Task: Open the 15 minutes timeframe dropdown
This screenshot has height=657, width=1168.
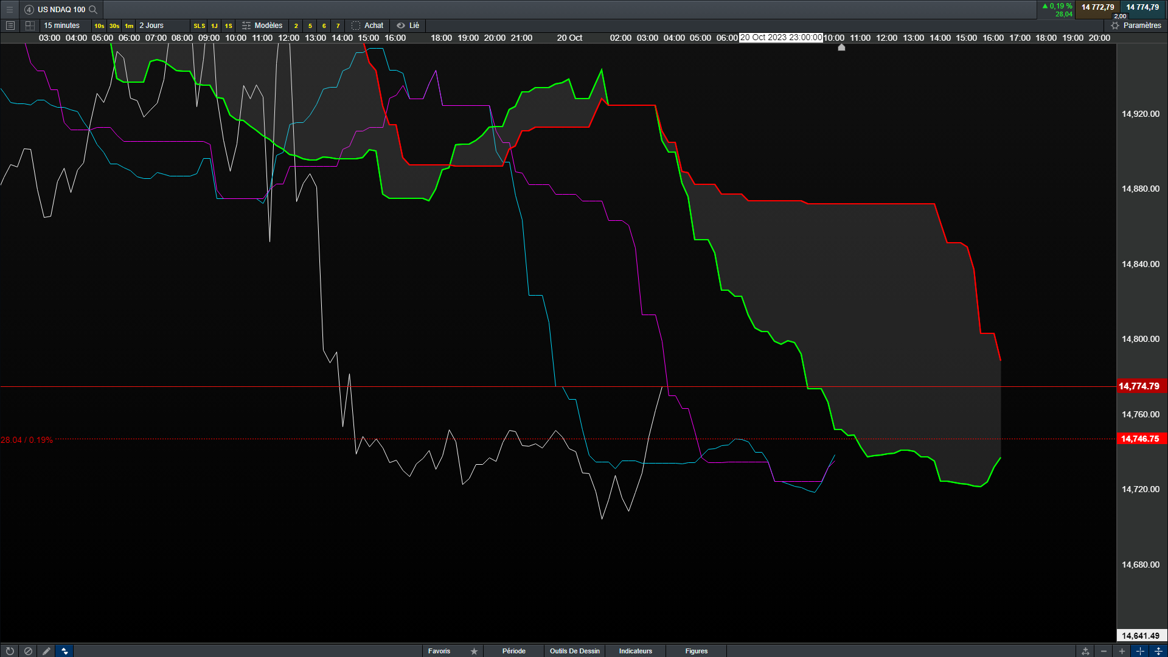Action: coord(62,26)
